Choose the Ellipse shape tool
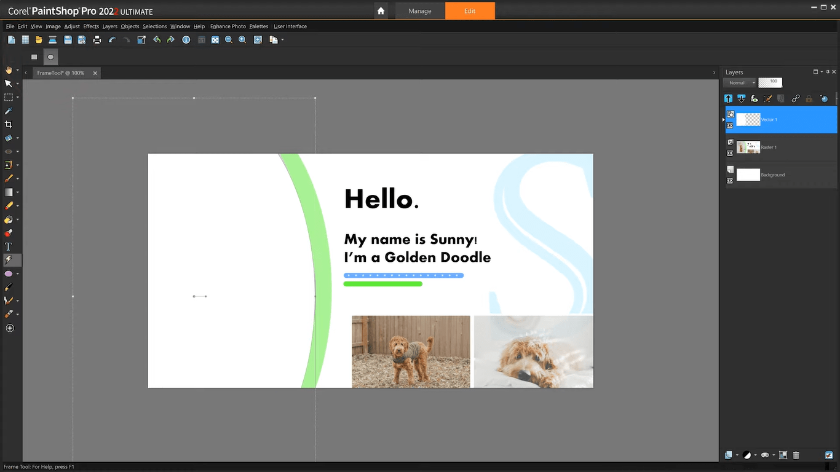The height and width of the screenshot is (472, 840). pyautogui.click(x=9, y=273)
